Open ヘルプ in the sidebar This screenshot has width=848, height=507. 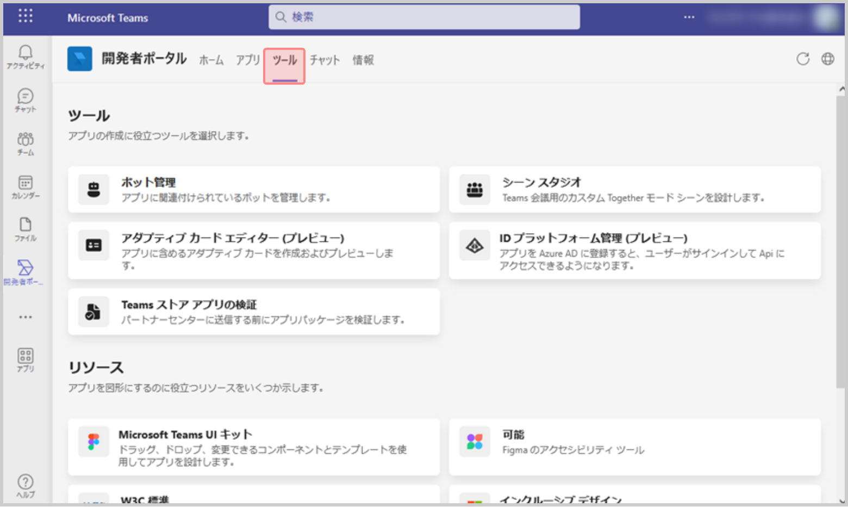(26, 486)
